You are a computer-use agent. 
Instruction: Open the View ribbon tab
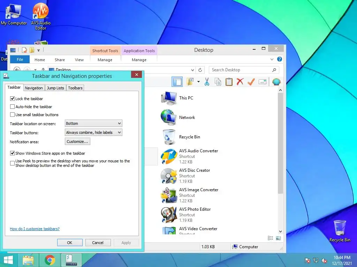click(79, 60)
